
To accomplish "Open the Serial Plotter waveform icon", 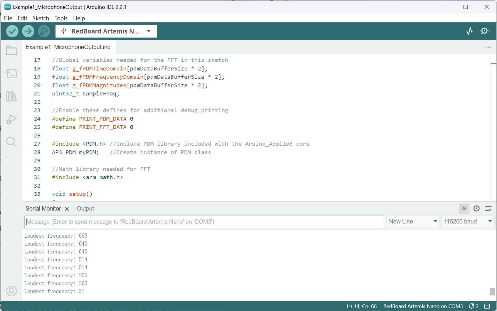I will tap(469, 31).
